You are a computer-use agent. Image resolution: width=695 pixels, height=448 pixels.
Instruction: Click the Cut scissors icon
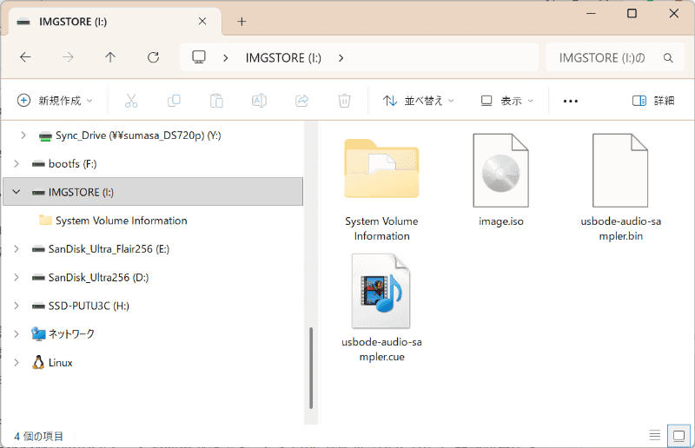(x=131, y=101)
